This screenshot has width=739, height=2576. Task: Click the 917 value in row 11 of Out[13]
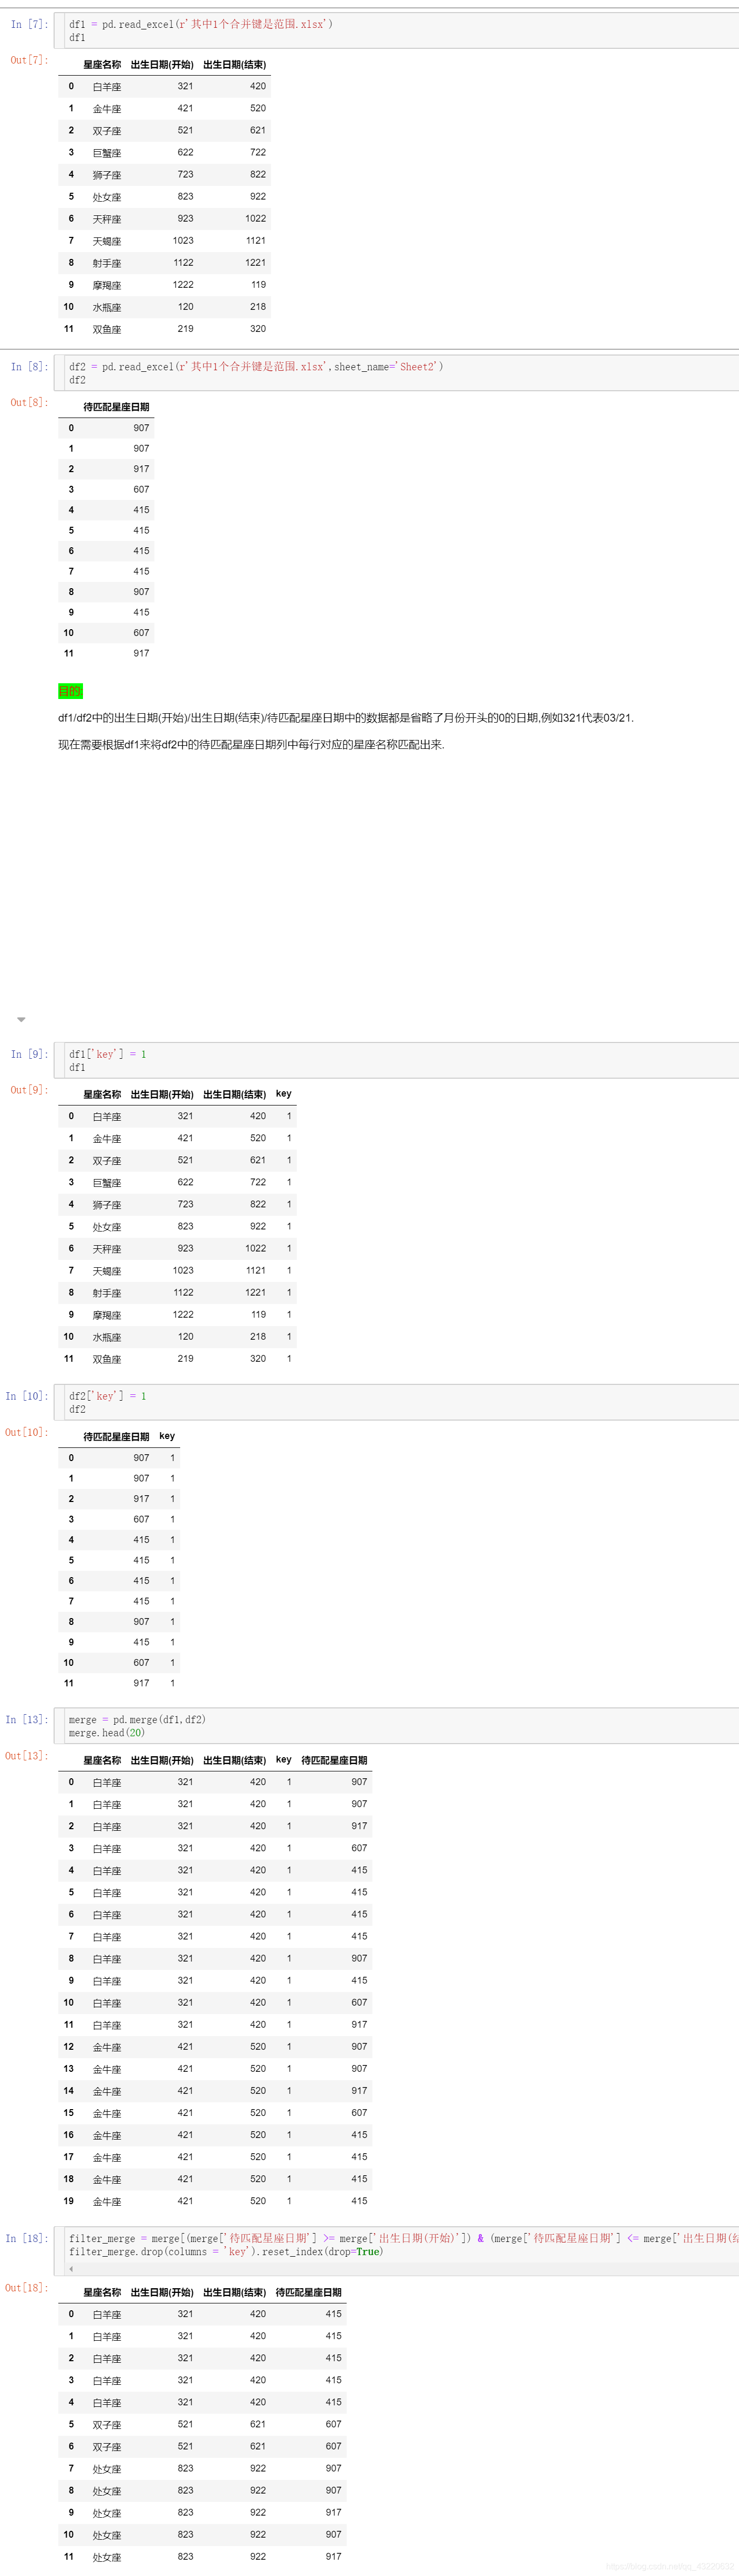coord(359,2024)
